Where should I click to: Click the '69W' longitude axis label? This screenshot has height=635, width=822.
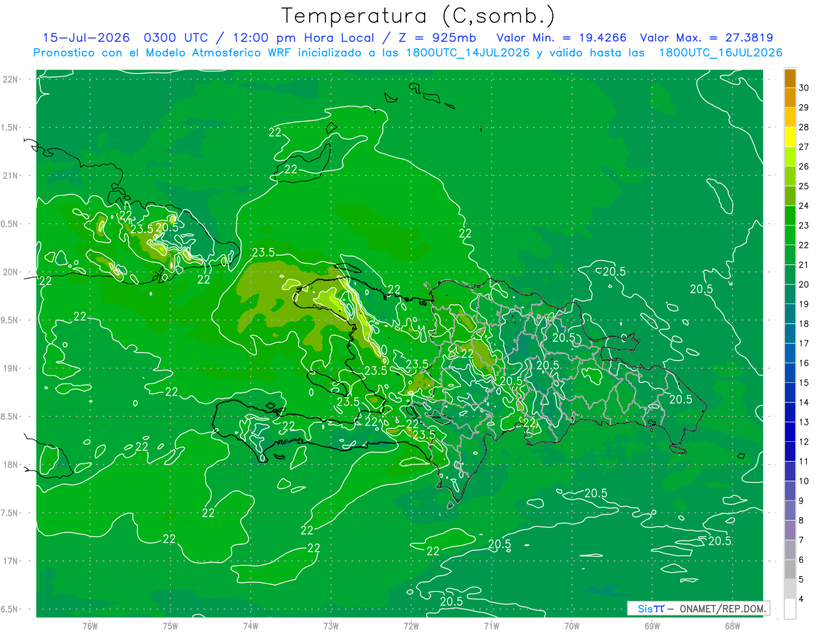point(651,626)
